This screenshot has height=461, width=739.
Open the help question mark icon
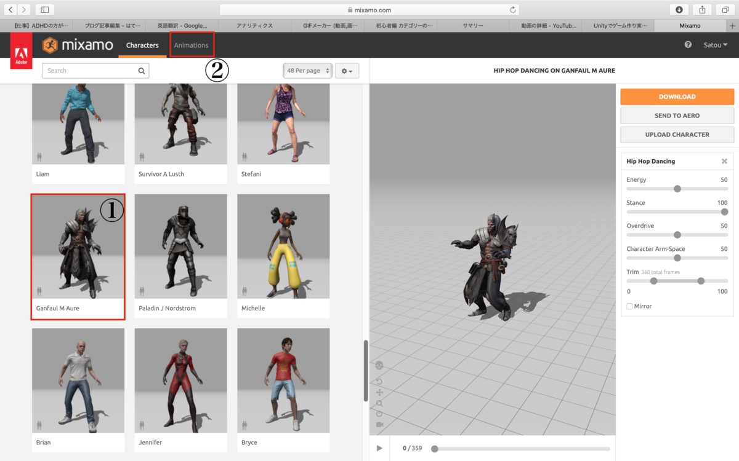[x=688, y=45]
